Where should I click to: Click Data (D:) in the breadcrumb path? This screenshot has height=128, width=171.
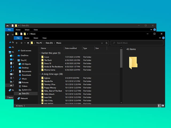[x=49, y=43]
